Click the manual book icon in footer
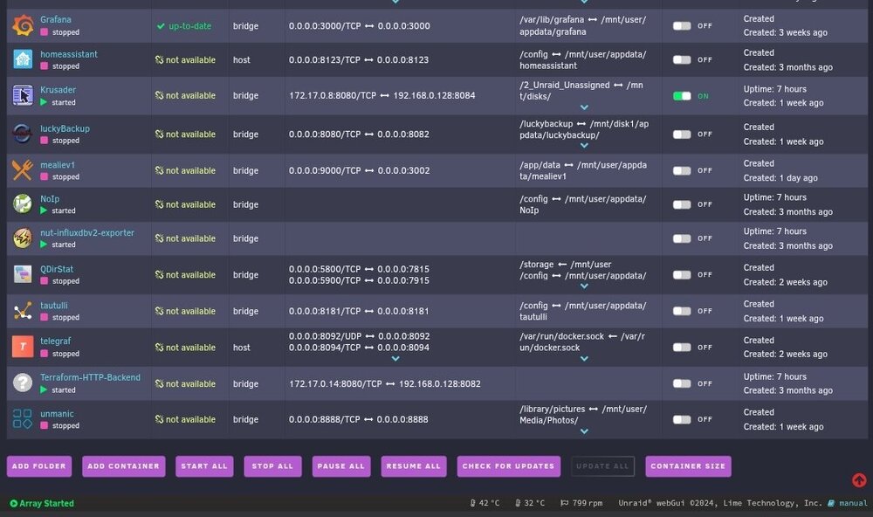873x517 pixels. [831, 502]
